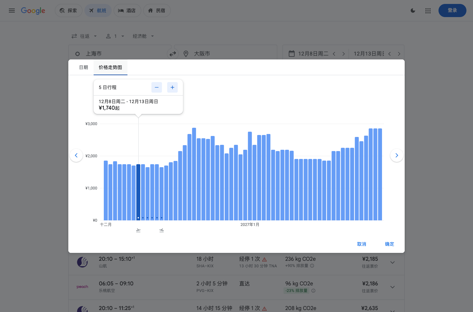Open the 往返 trip type dropdown
The height and width of the screenshot is (312, 473).
click(84, 36)
